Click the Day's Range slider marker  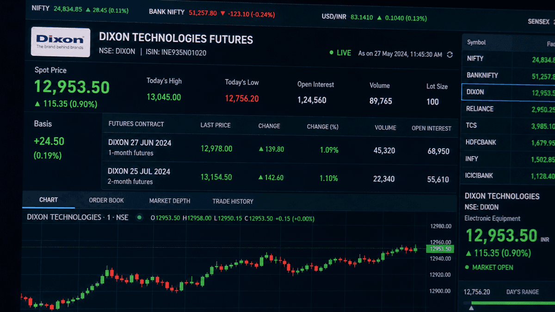pyautogui.click(x=471, y=307)
